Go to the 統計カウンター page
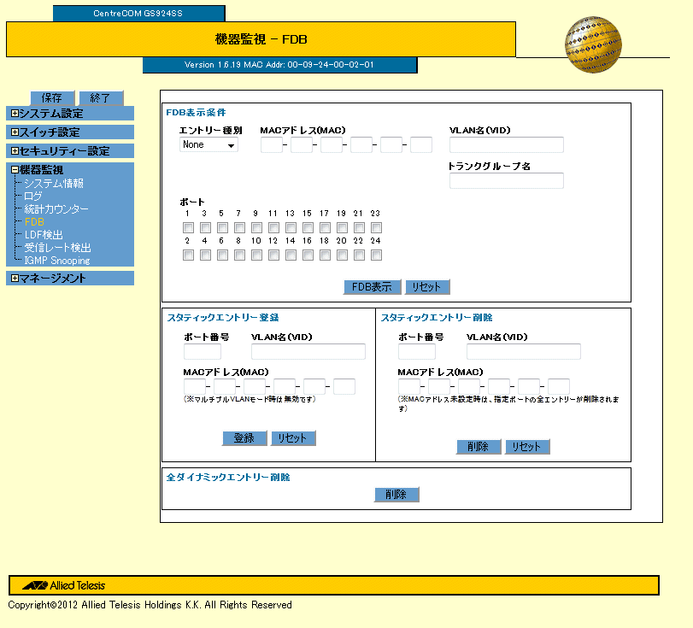Viewport: 693px width, 628px height. tap(56, 209)
